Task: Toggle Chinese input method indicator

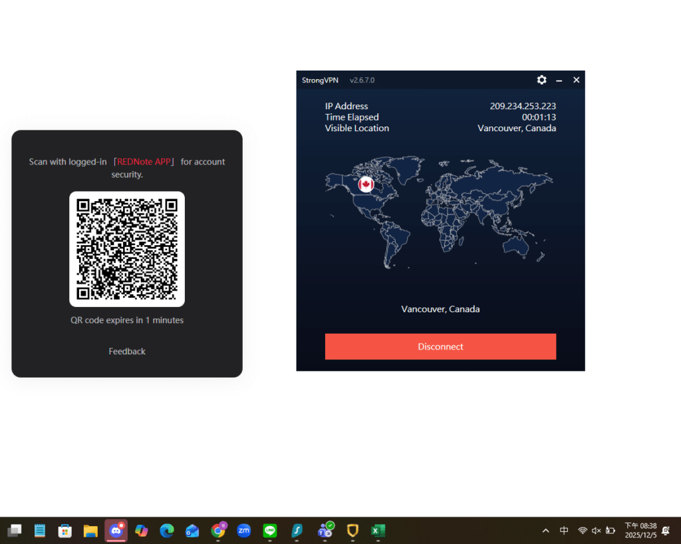Action: (564, 531)
